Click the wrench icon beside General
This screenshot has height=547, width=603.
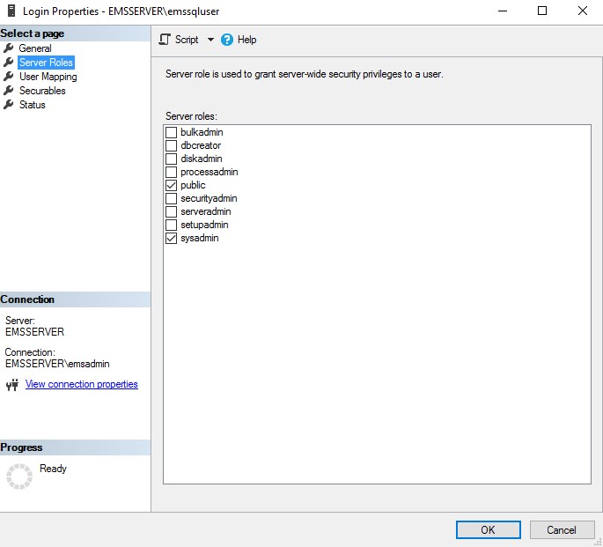coord(8,48)
